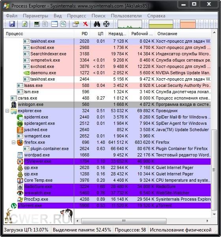The image size is (221, 237).
Task: Click the uTorrent.exe green icon
Action: click(14, 205)
